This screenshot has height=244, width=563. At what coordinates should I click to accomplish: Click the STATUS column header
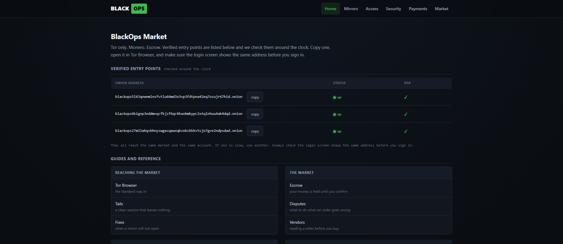(x=339, y=83)
